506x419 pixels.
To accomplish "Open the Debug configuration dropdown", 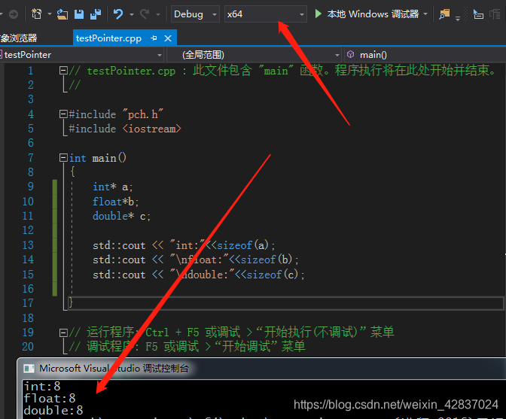I will [195, 14].
